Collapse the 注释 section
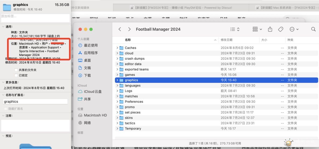This screenshot has height=149, width=319. (x=3, y=115)
